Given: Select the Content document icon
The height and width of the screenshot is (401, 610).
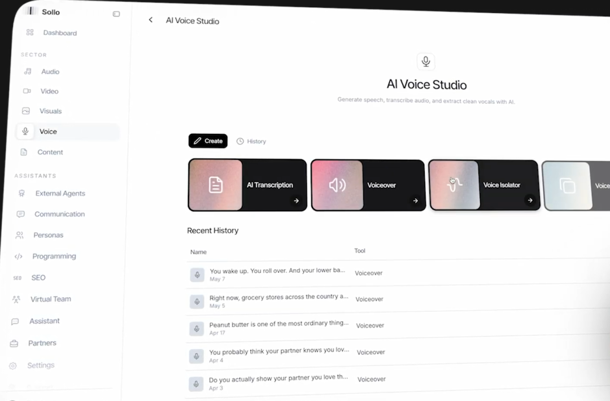Looking at the screenshot, I should [24, 152].
